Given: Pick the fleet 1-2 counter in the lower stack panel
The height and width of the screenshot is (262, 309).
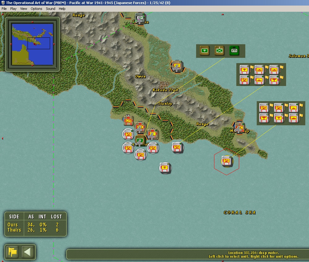Looking at the screenshot, I should [279, 108].
